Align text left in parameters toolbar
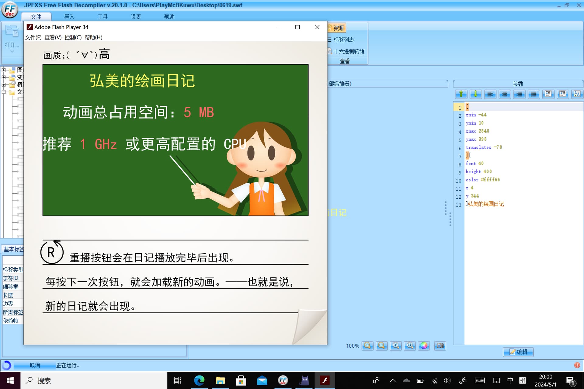The width and height of the screenshot is (584, 389). (x=490, y=94)
